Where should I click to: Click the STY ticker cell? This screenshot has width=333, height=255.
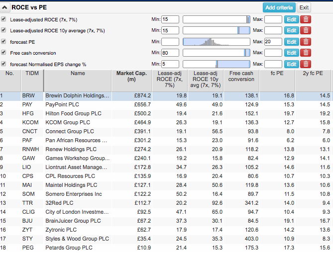[x=32, y=239]
